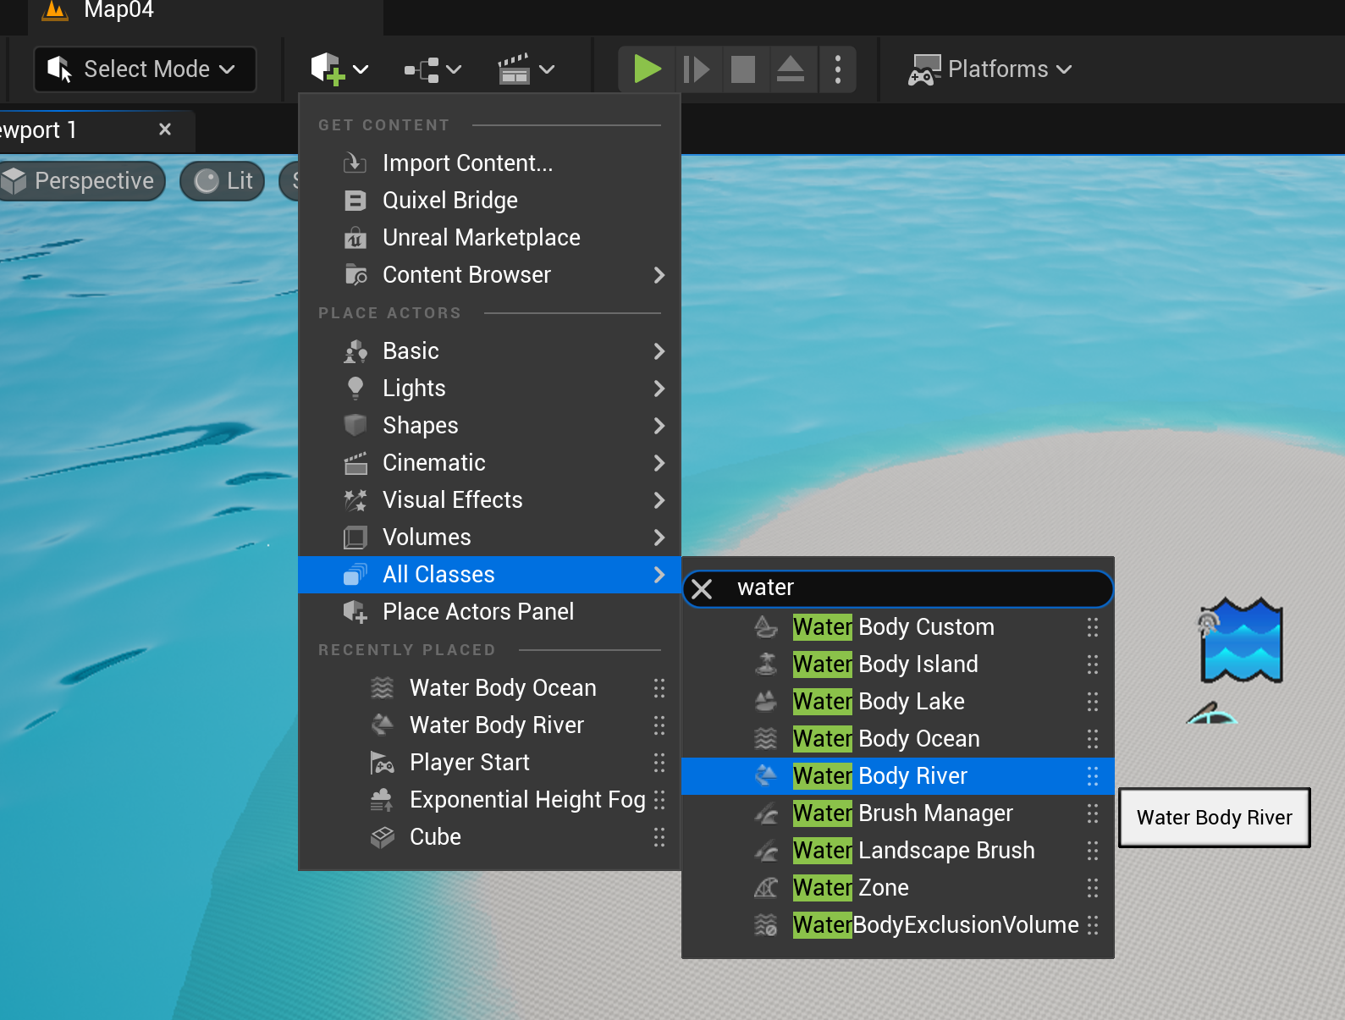Select Water Body Custom class
Screen dimensions: 1345x1020
[x=897, y=626]
